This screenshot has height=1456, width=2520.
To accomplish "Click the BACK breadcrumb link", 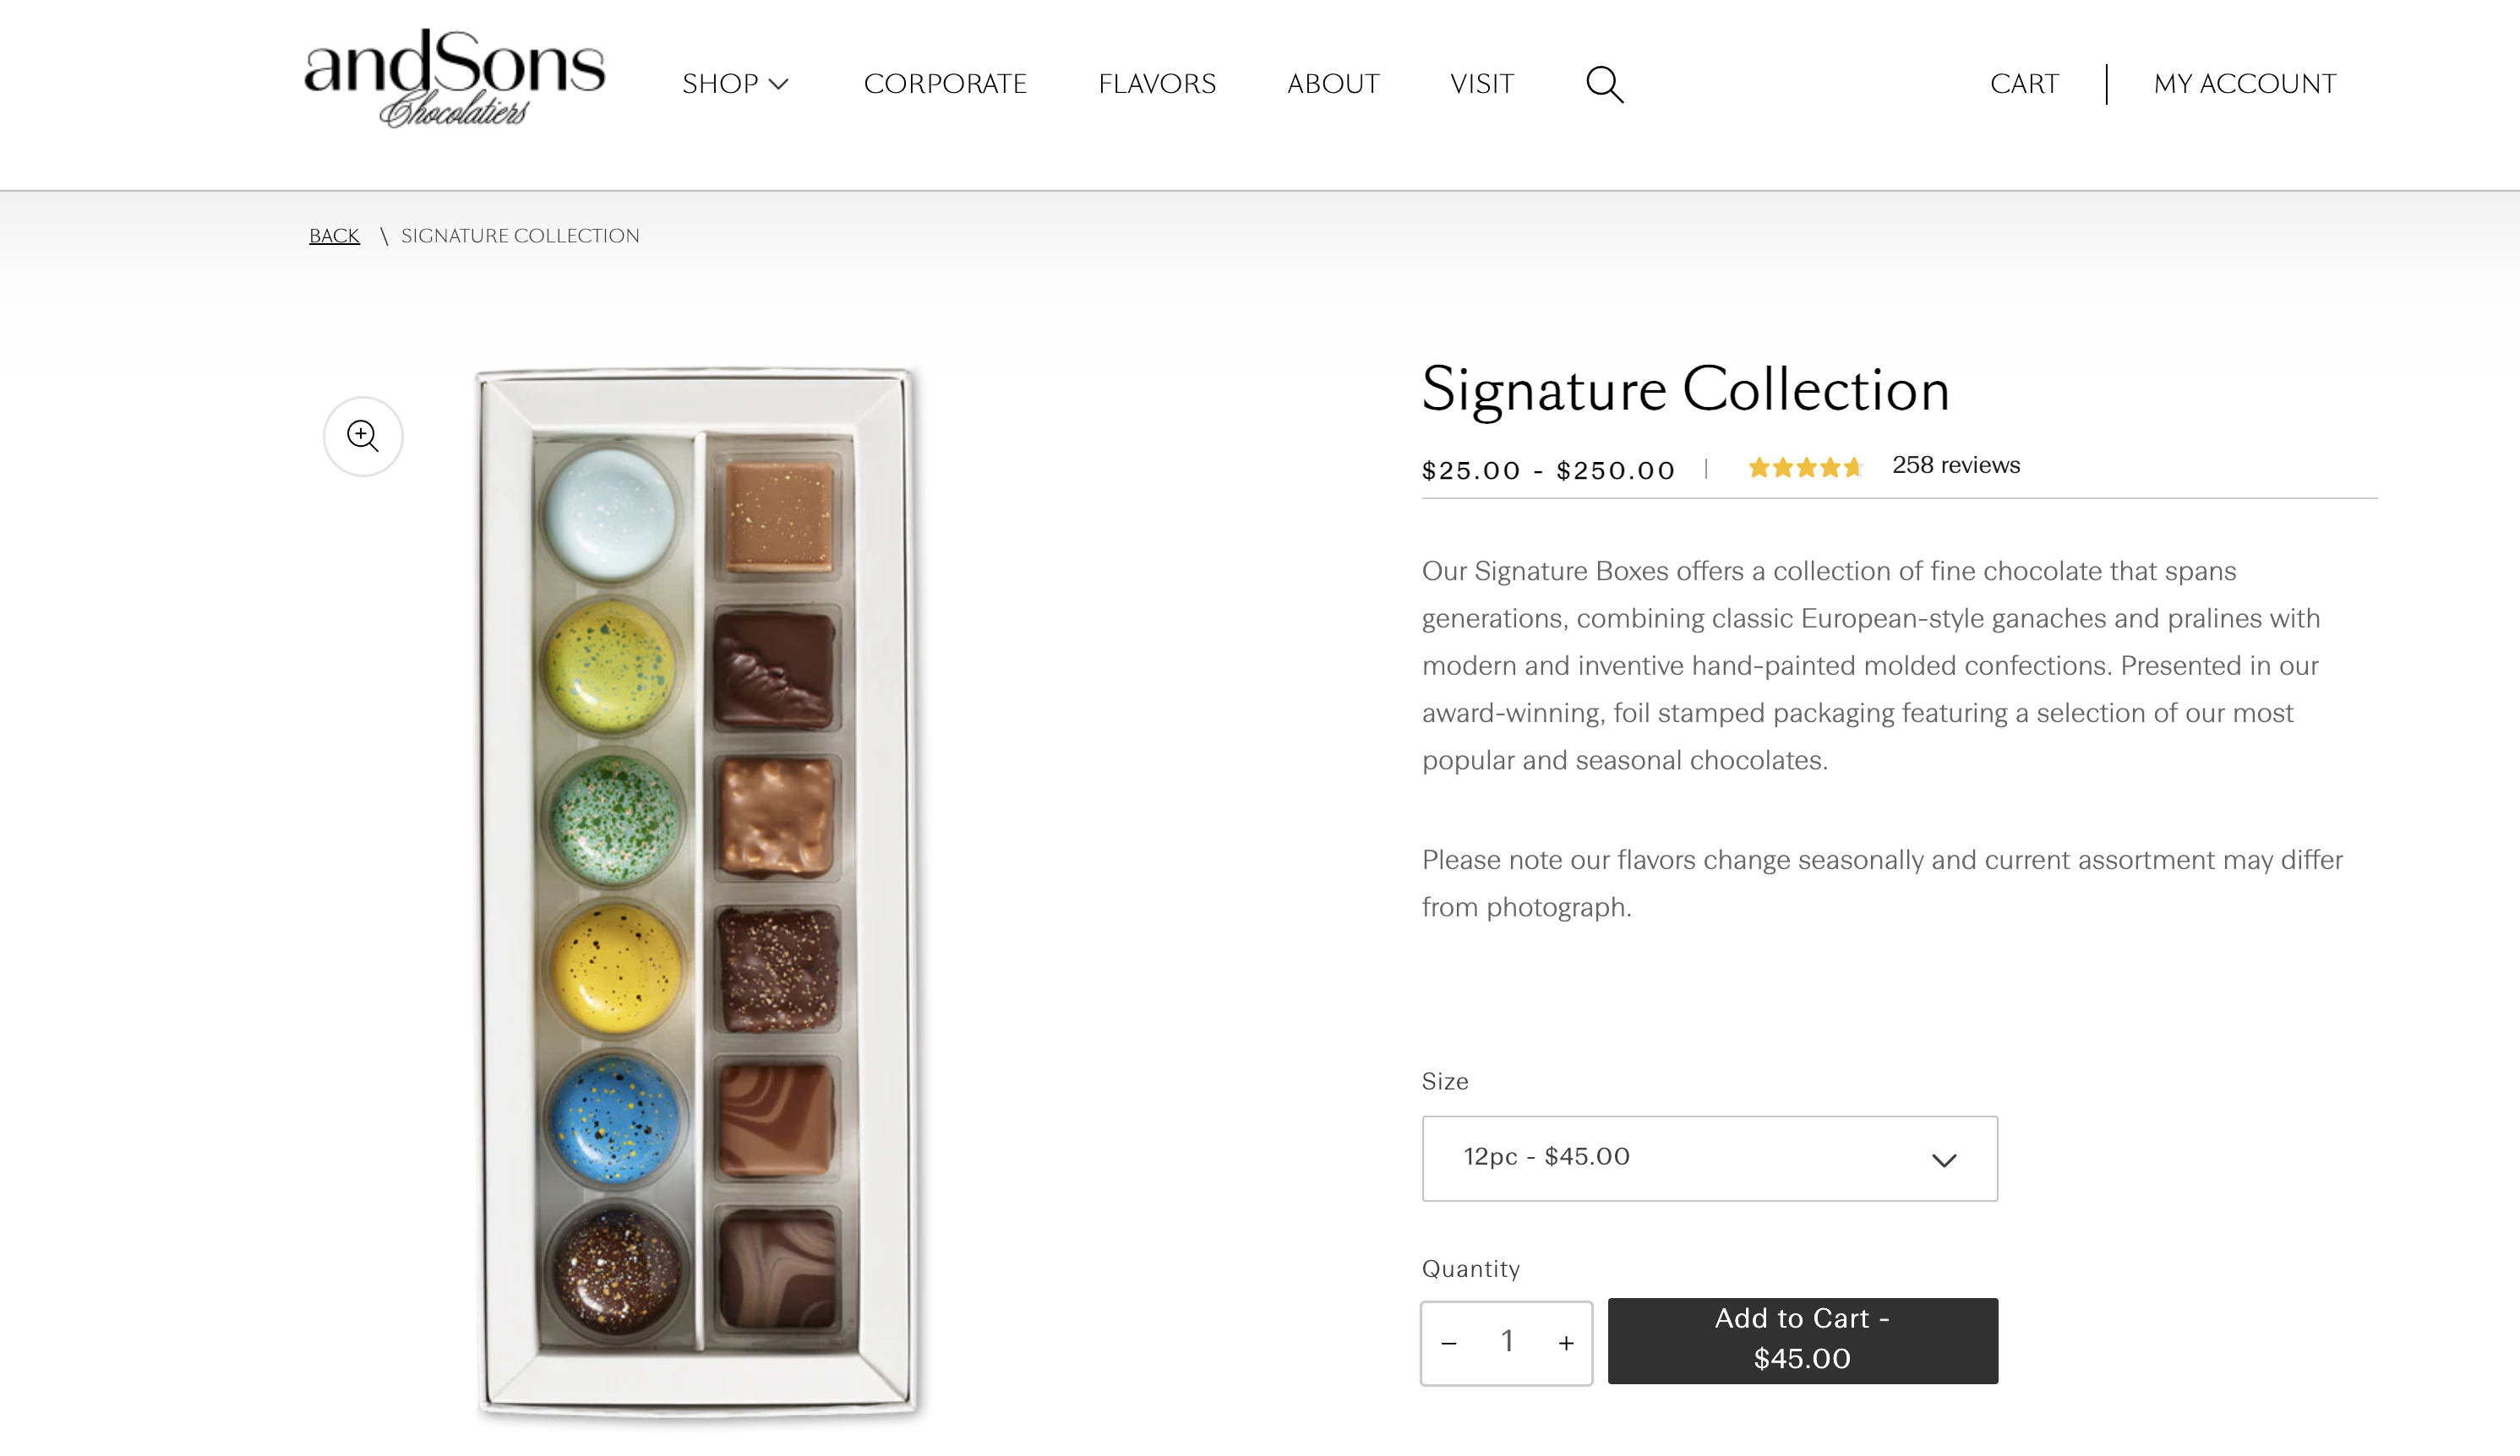I will (x=334, y=236).
